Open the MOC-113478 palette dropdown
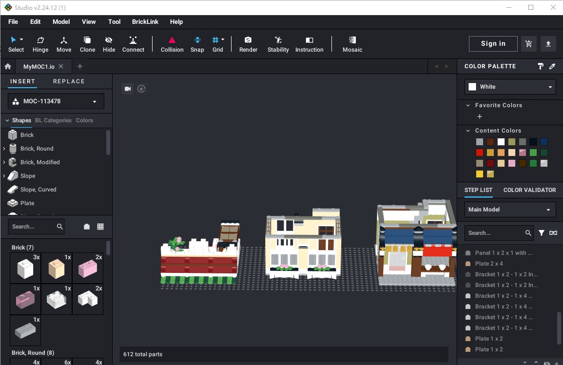Screen dimensions: 563x365 pyautogui.click(x=56, y=101)
